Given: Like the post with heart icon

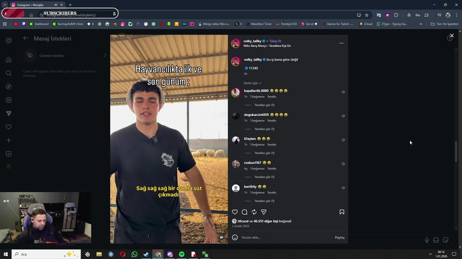Looking at the screenshot, I should (x=235, y=212).
